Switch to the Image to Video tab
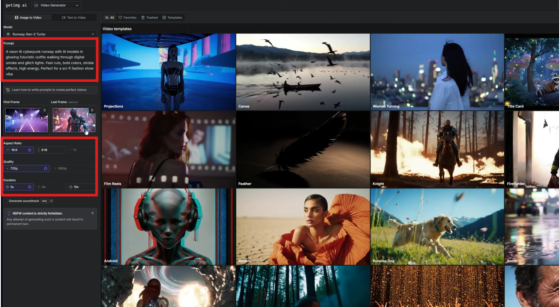This screenshot has width=559, height=307. coord(28,17)
